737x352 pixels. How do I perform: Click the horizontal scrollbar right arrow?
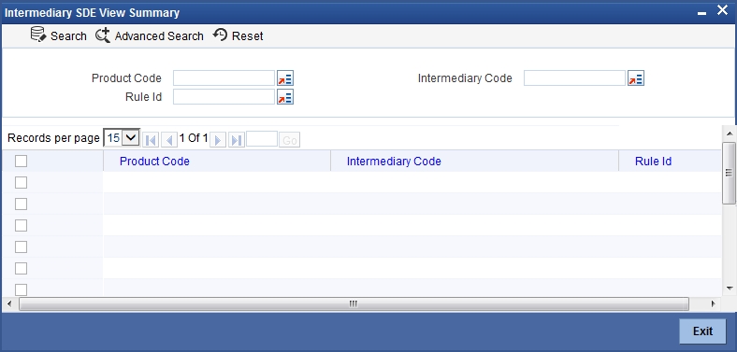[713, 303]
